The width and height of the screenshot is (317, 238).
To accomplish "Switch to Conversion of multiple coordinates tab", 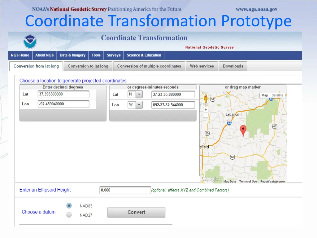I will tap(149, 66).
